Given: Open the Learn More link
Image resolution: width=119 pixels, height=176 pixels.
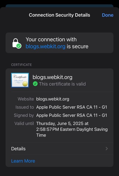Looking at the screenshot, I should tap(23, 161).
